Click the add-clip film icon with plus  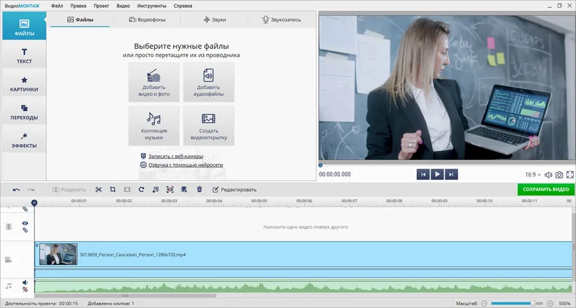pyautogui.click(x=184, y=190)
